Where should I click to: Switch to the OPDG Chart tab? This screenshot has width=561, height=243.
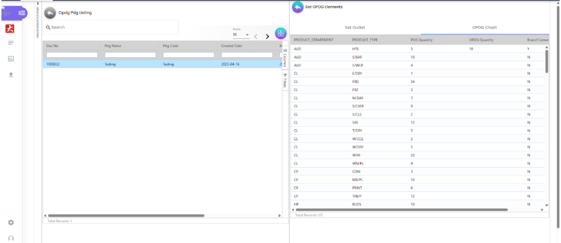484,27
